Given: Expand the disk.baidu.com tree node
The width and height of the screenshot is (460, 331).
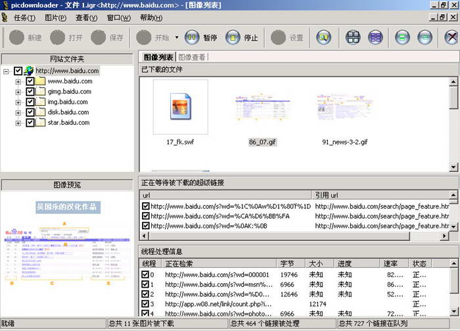Looking at the screenshot, I should (18, 112).
